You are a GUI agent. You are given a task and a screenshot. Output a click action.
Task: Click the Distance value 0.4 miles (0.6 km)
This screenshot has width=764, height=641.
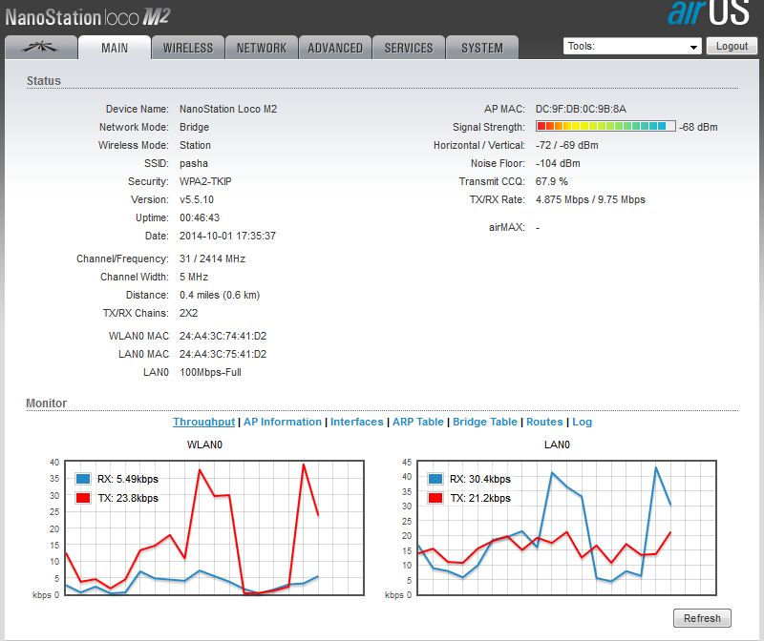[x=220, y=295]
